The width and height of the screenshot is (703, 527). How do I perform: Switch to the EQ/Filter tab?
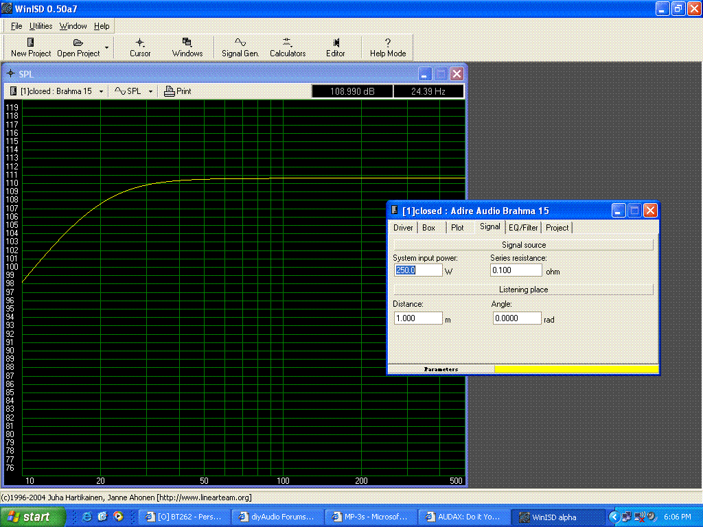click(x=523, y=228)
